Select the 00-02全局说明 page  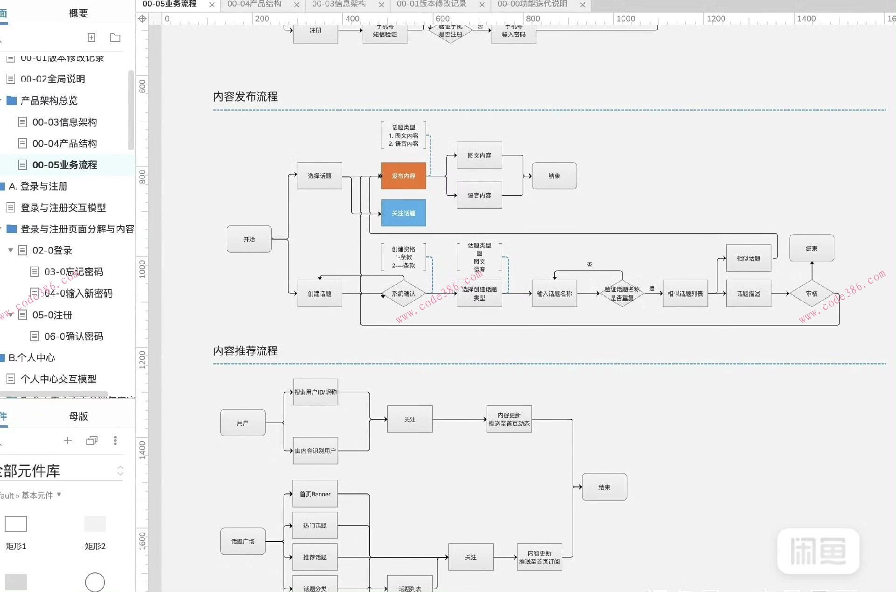click(x=52, y=79)
